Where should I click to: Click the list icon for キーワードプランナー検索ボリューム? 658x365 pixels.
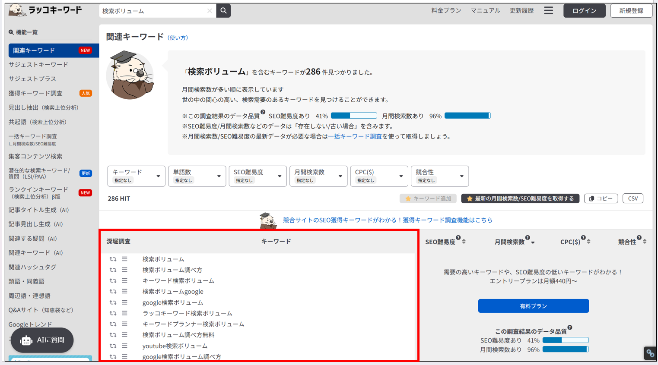coord(124,324)
